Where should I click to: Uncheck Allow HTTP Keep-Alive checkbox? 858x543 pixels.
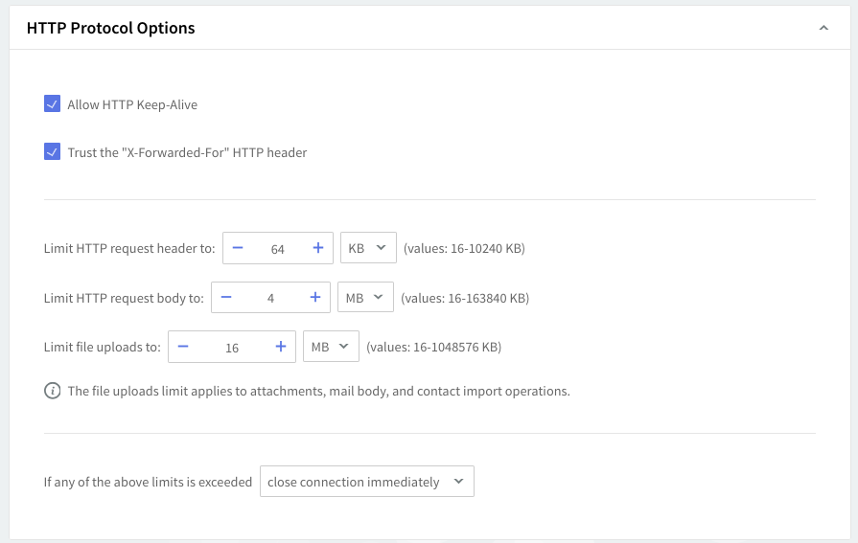click(53, 104)
